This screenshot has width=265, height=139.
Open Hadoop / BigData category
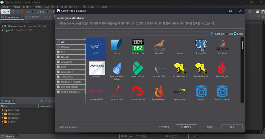(x=71, y=82)
